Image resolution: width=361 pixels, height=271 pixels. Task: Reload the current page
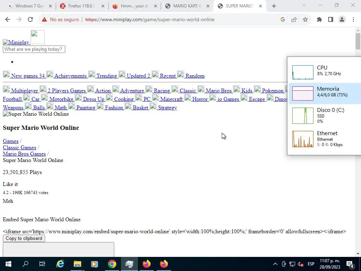(30, 20)
